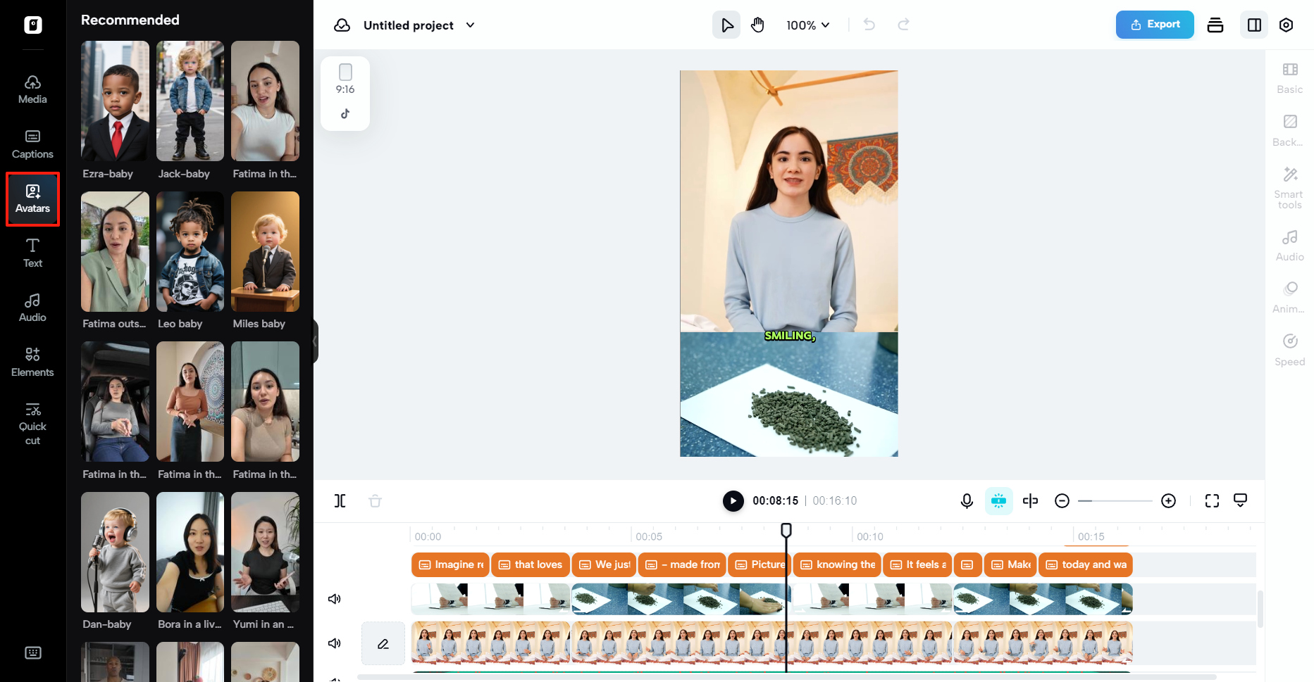Open the Background properties tab
The height and width of the screenshot is (682, 1314).
(x=1289, y=131)
